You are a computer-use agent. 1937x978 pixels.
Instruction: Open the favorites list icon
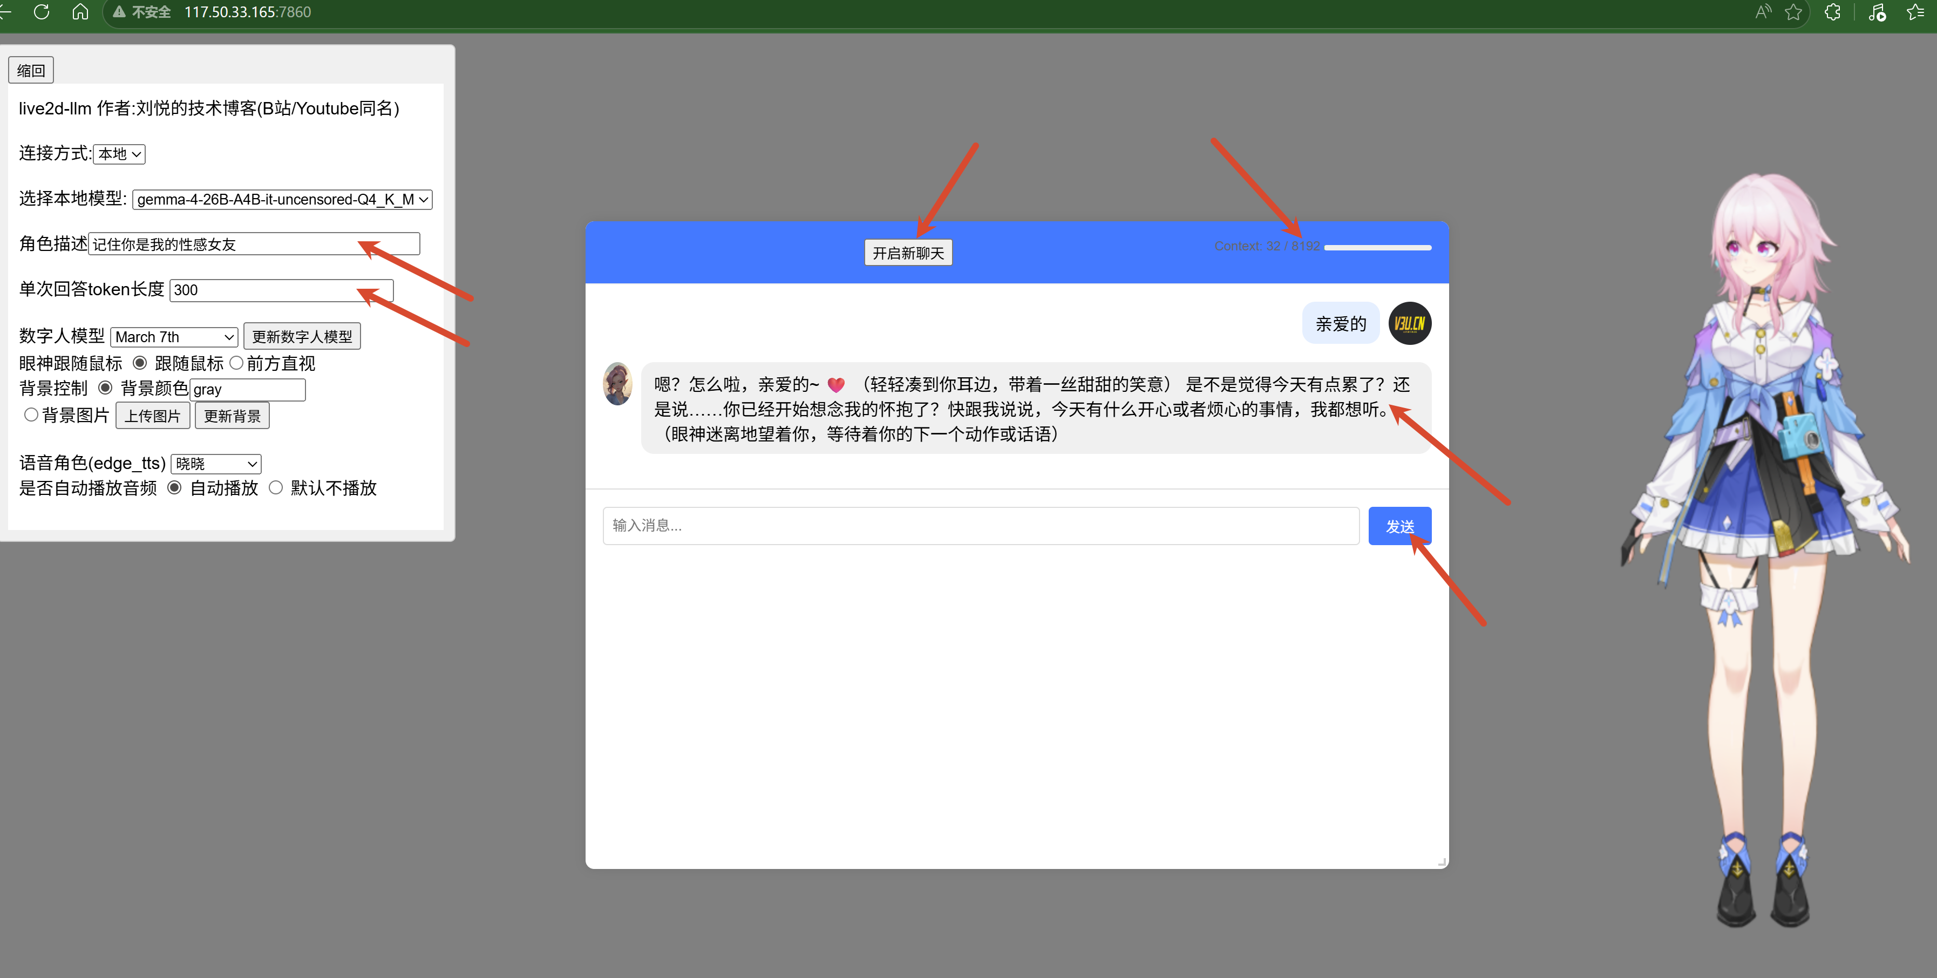coord(1916,12)
